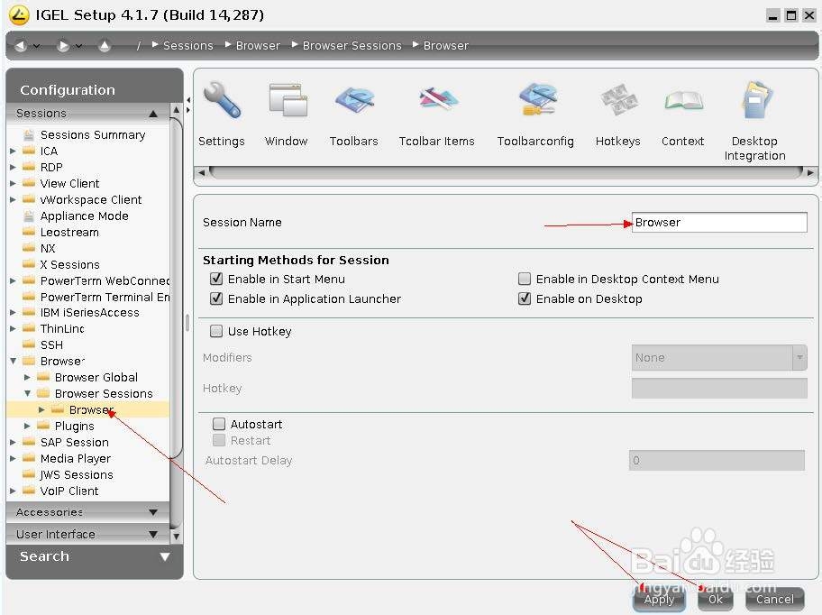Select VoIP Client in the tree
822x615 pixels.
tap(69, 491)
